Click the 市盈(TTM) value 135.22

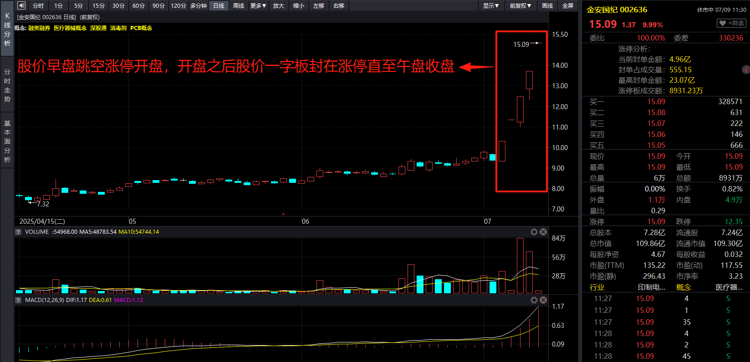pyautogui.click(x=654, y=266)
